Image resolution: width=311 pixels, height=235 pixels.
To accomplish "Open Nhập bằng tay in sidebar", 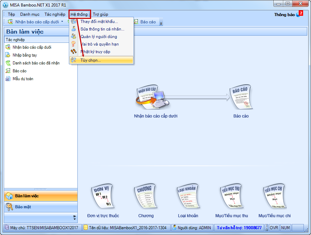I will (25, 55).
